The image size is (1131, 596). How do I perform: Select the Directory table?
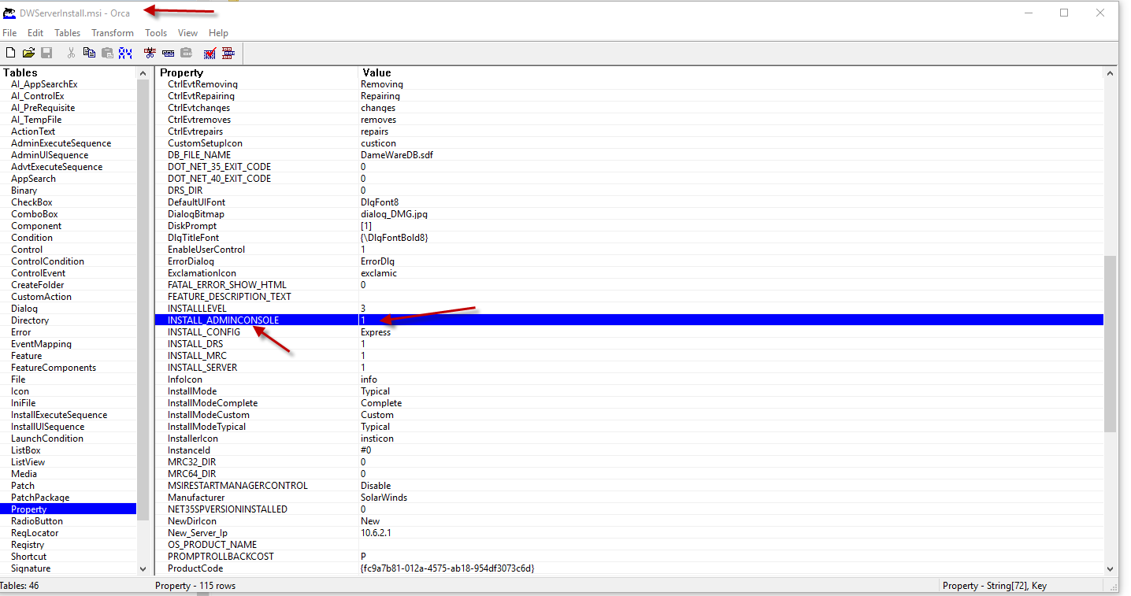click(30, 320)
